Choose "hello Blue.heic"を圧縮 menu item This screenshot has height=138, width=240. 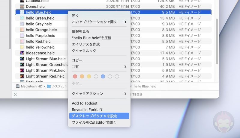[x=99, y=38]
